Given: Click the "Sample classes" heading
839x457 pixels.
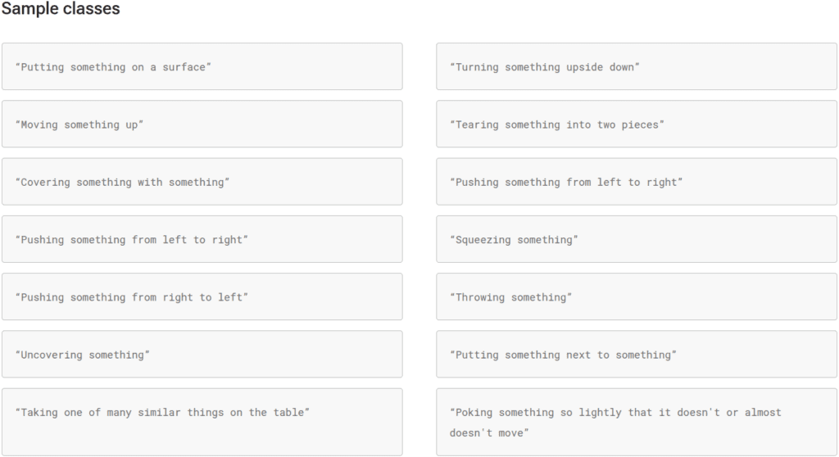Looking at the screenshot, I should tap(61, 10).
